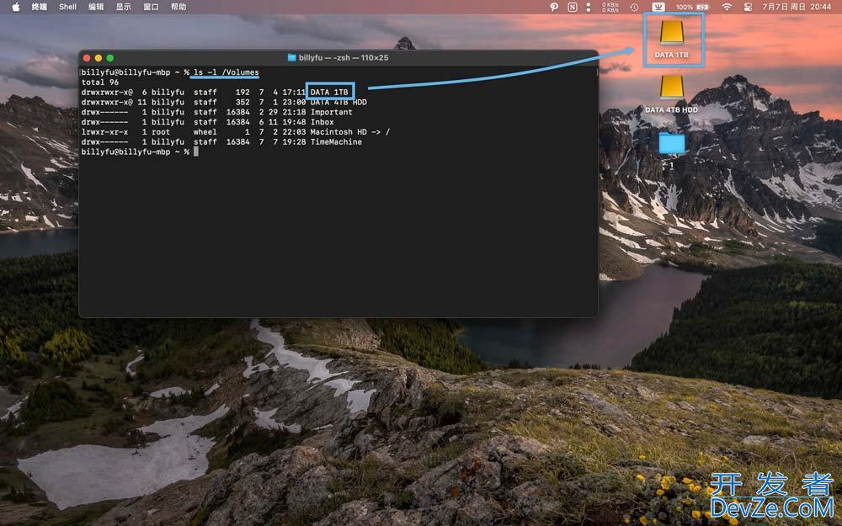Screen dimensions: 842x526
Task: Open the Wi-Fi menu bar icon
Action: click(x=727, y=7)
